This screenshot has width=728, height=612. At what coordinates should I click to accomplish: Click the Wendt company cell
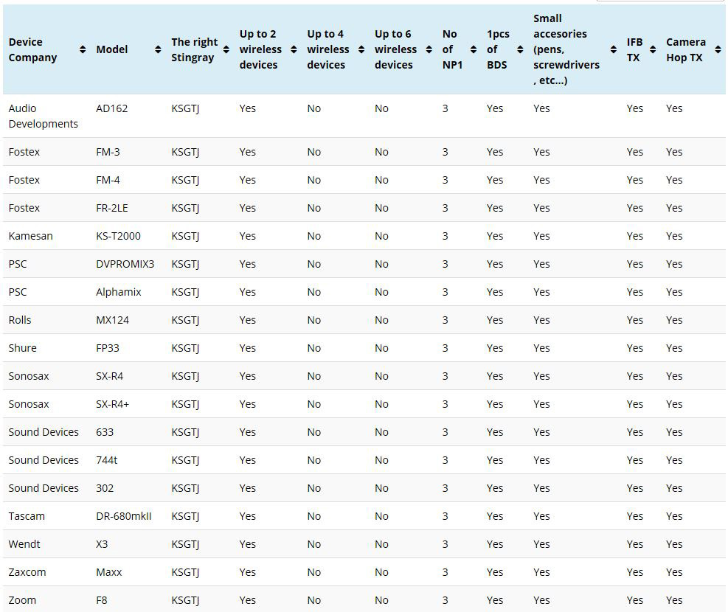tap(24, 544)
